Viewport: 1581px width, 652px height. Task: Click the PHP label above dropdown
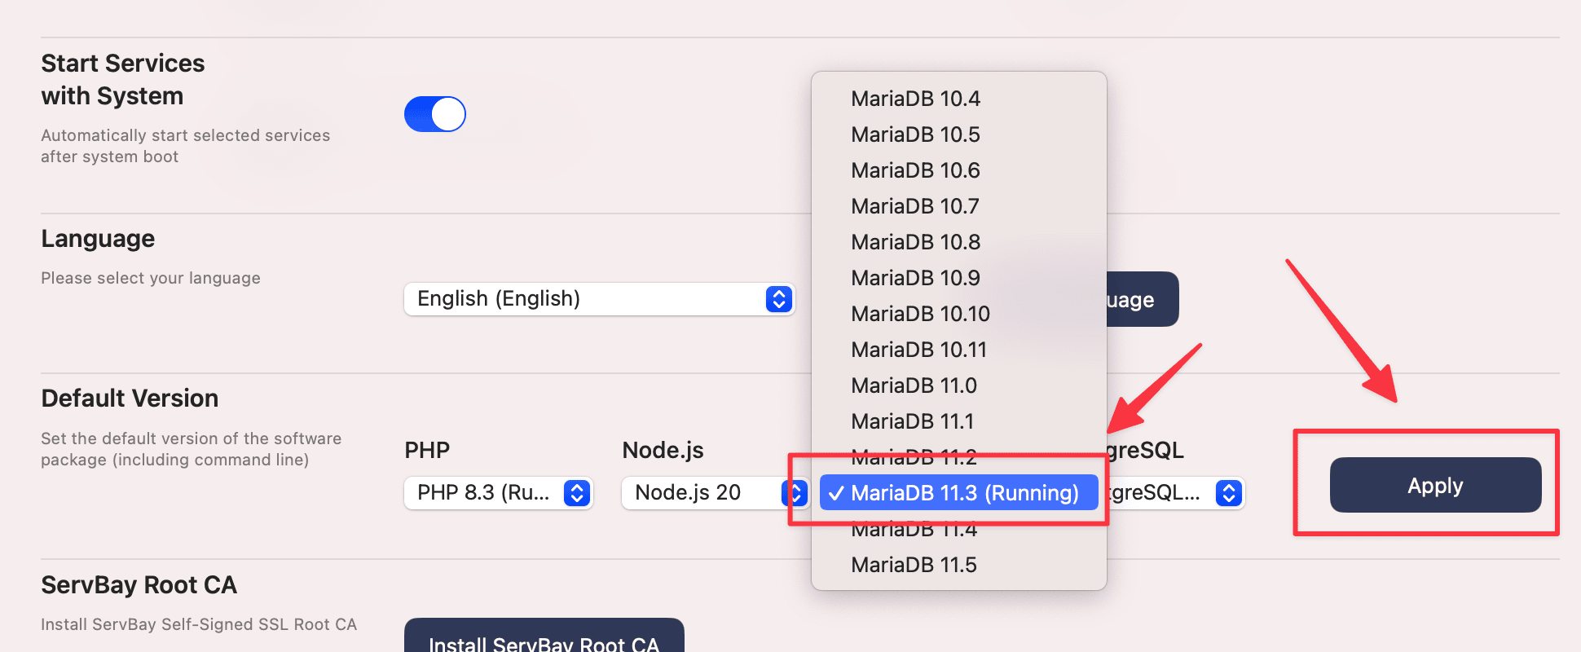(427, 450)
